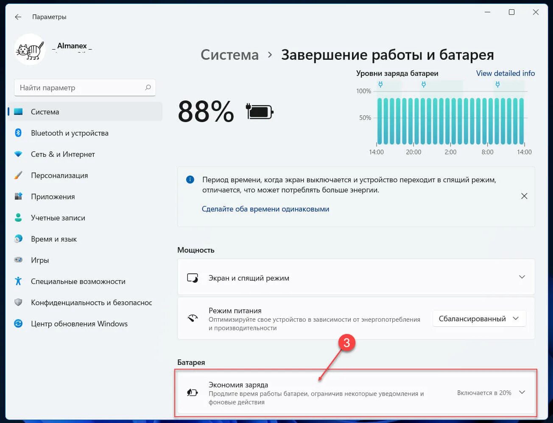Expand Экран и спящий режим section

coord(522,277)
